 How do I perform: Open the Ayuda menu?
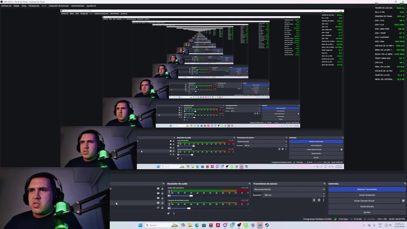[x=91, y=6]
